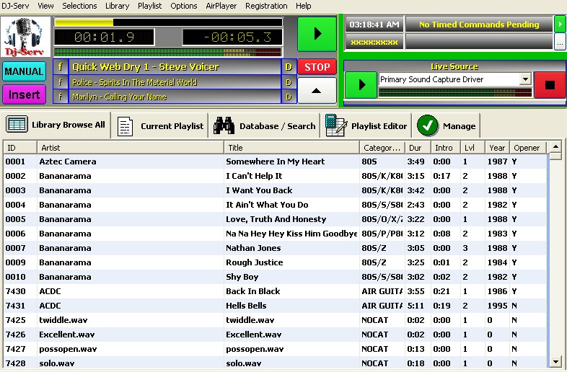Click the main deck audio level meter
Viewport: 567px width, 372px height.
pos(168,52)
